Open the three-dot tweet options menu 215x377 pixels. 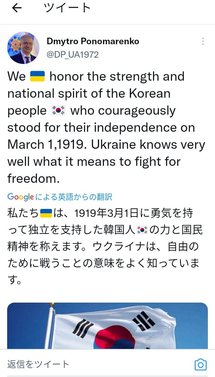coord(203,41)
